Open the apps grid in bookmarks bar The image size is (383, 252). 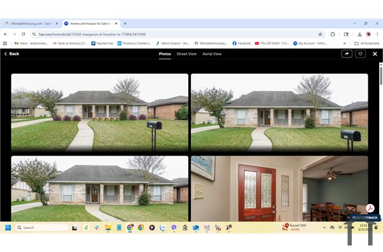click(5, 43)
